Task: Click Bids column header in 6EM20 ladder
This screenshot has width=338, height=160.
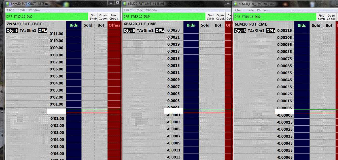Action: coord(302,26)
